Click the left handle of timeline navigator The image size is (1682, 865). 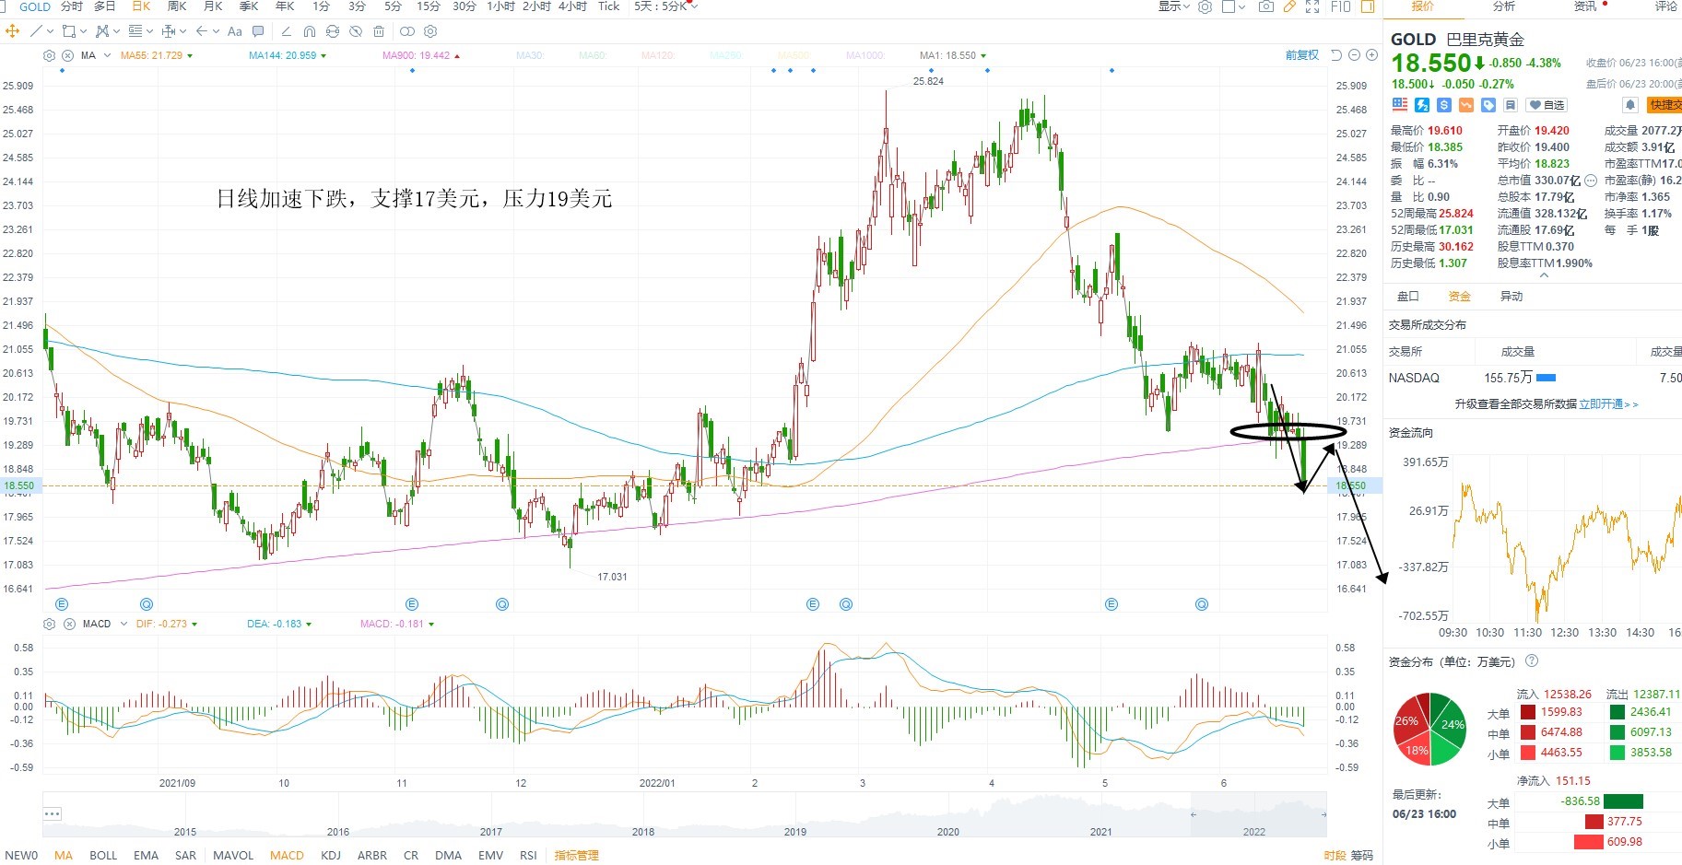(1193, 814)
